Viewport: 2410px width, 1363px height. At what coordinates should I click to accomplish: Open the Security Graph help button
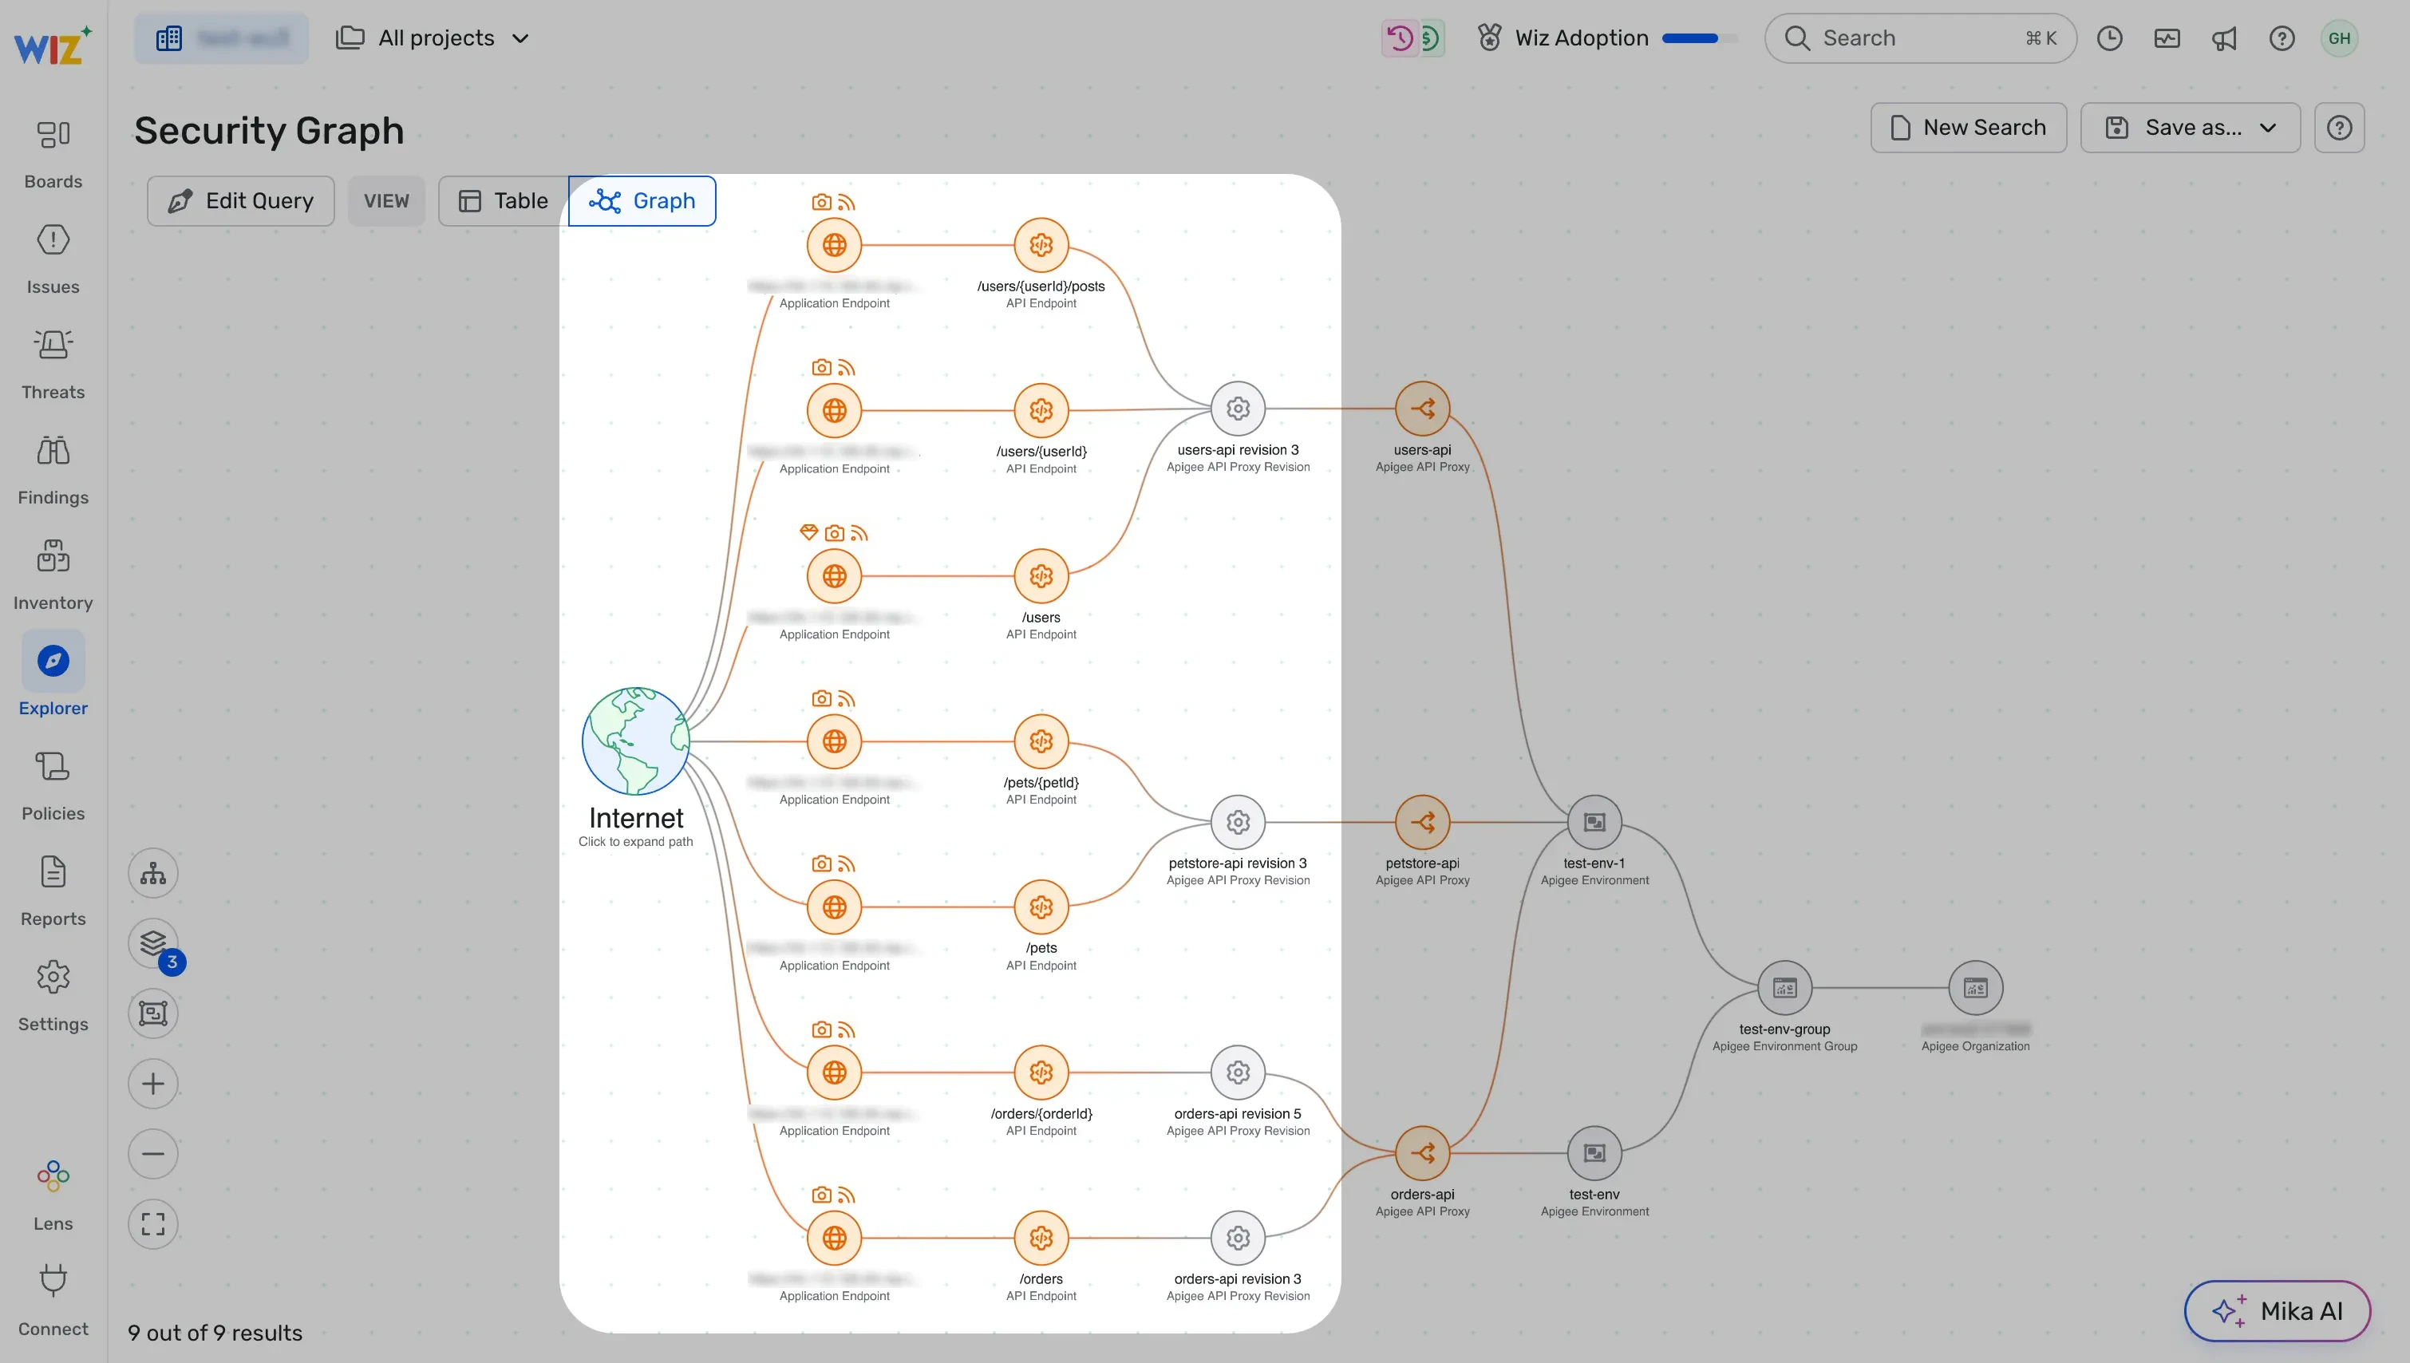point(2340,128)
